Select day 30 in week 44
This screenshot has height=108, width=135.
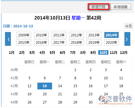coord(91,102)
